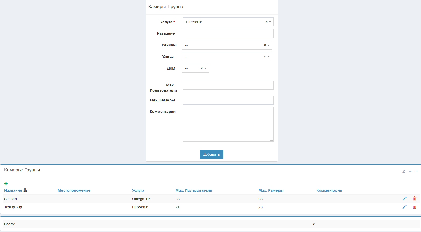Clear the Flussonic selection in Услуга
Image resolution: width=421 pixels, height=232 pixels.
[x=266, y=22]
